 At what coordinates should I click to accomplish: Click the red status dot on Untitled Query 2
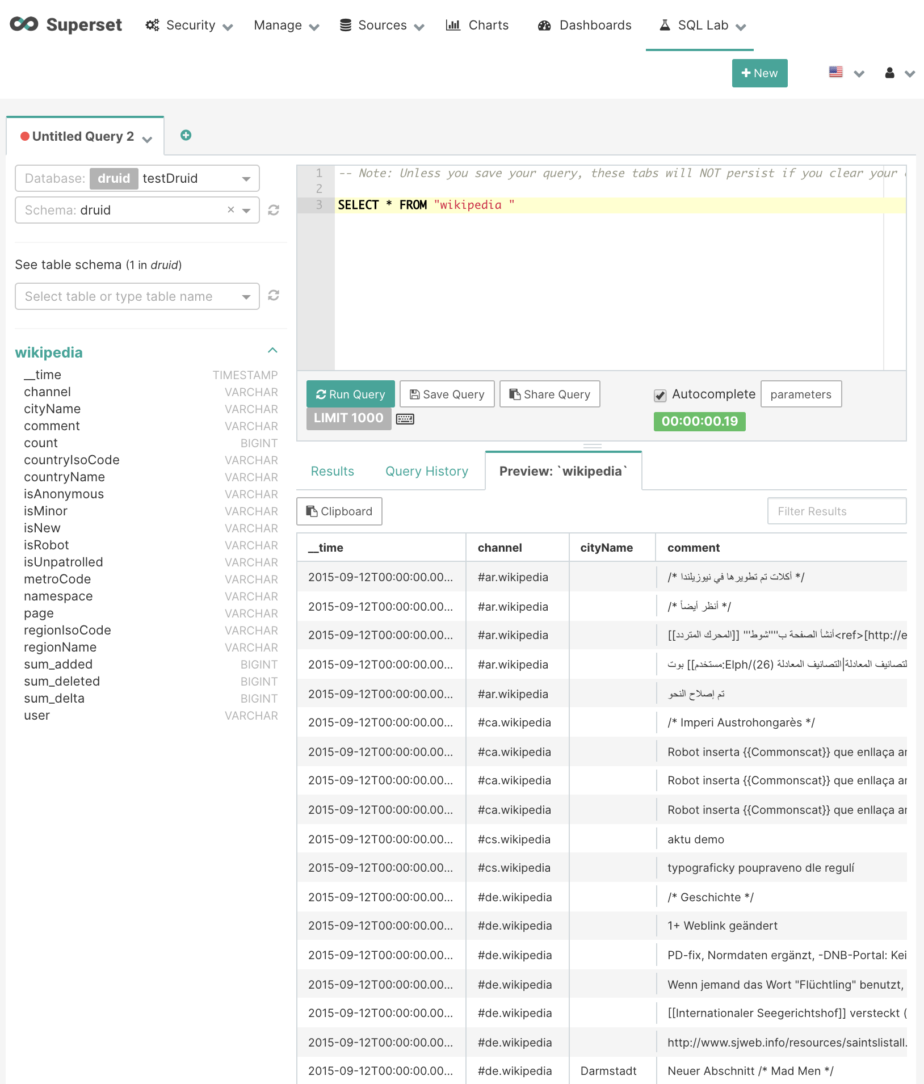click(25, 136)
